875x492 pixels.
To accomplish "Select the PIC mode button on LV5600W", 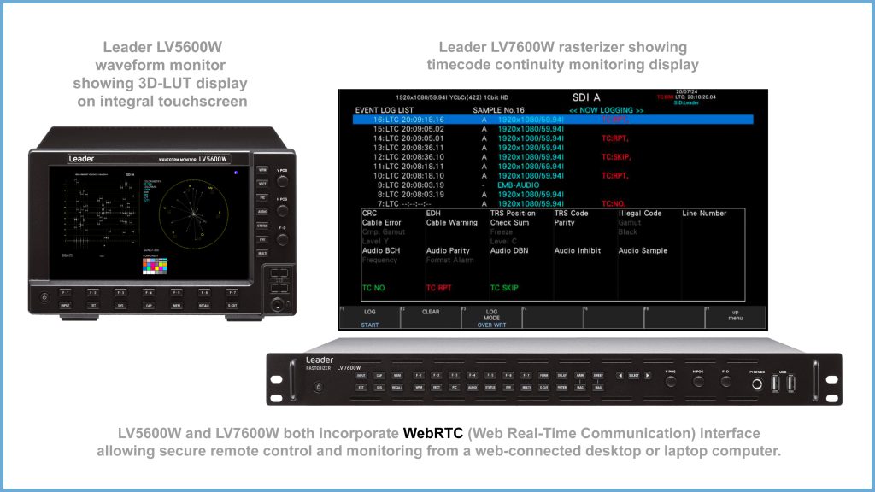I will coord(262,197).
